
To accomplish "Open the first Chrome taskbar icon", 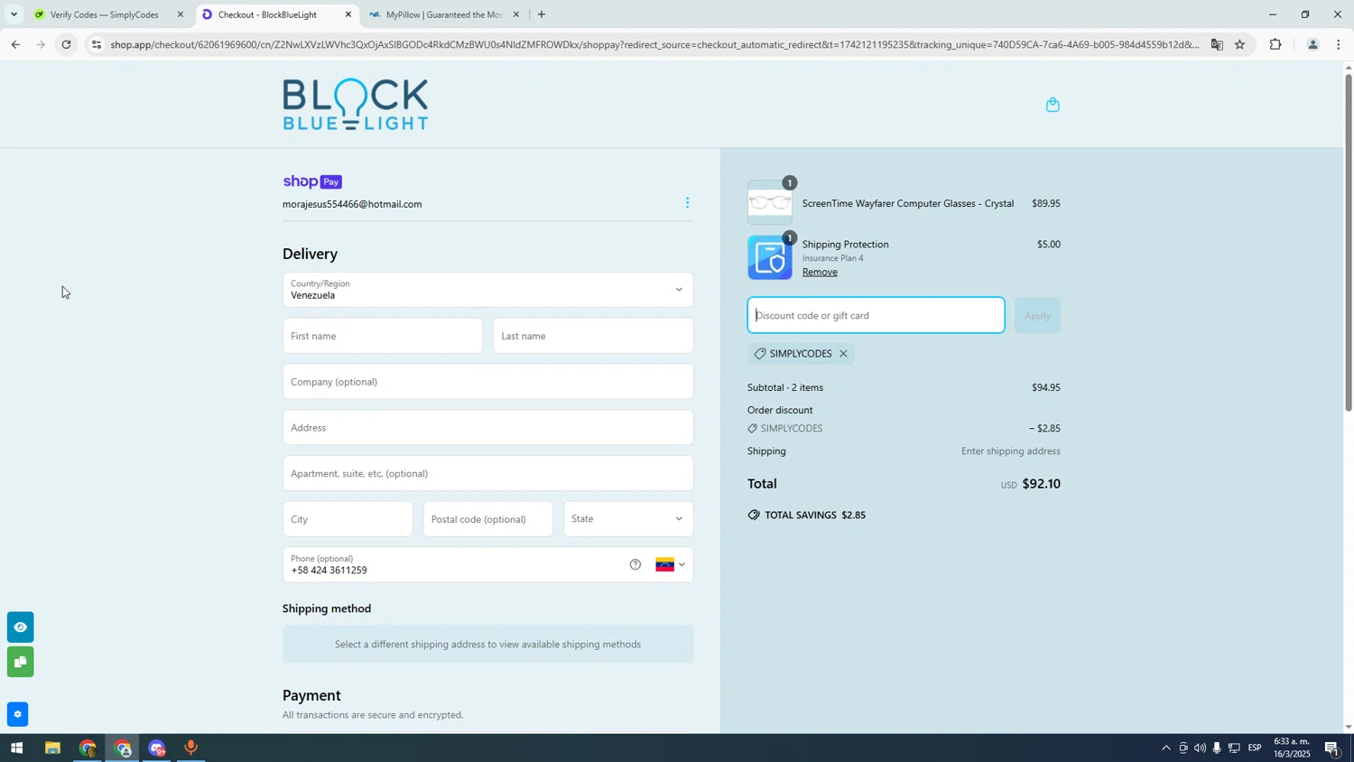I will coord(88,748).
